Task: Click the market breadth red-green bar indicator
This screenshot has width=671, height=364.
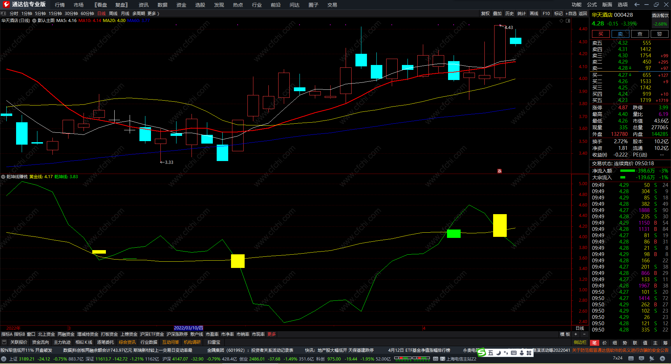Action: click(412, 359)
